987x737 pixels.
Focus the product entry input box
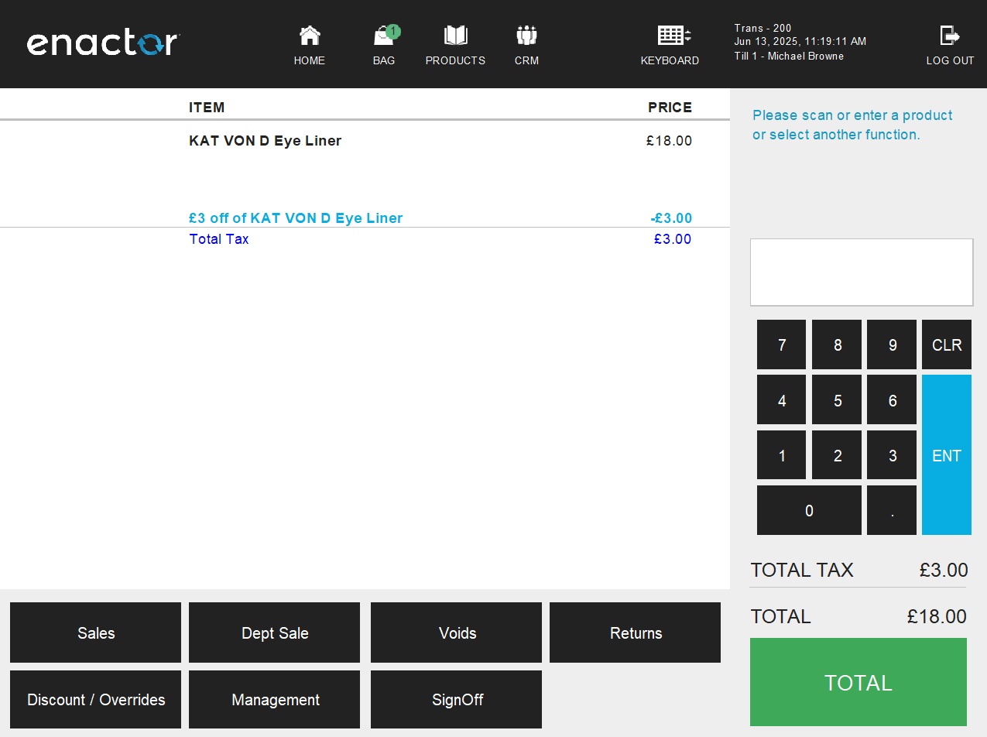point(862,272)
